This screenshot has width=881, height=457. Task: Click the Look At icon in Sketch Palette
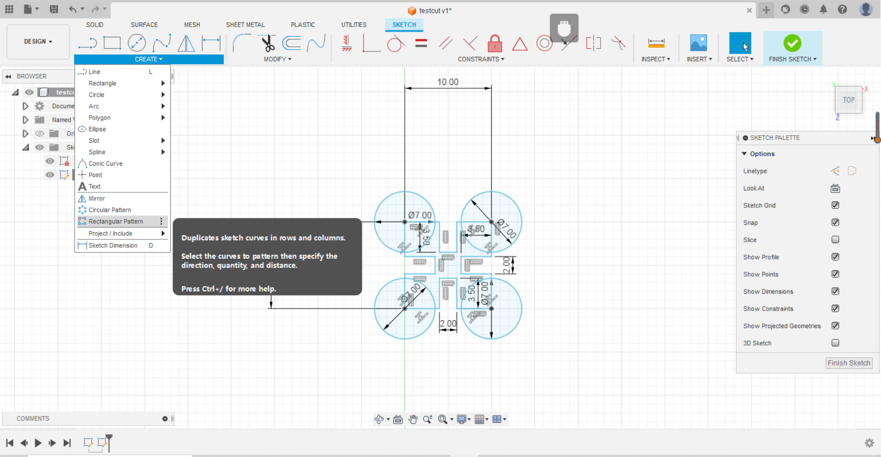pos(835,188)
